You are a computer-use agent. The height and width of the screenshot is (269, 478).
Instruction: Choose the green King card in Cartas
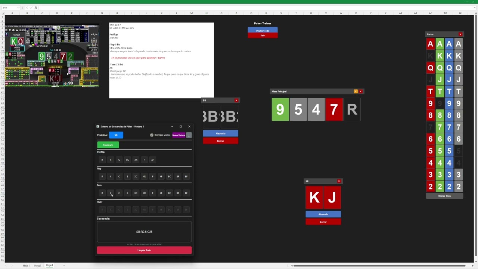click(x=440, y=56)
